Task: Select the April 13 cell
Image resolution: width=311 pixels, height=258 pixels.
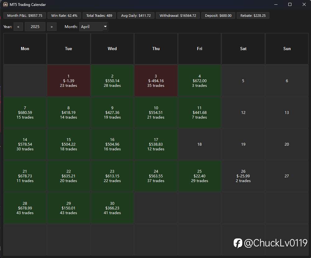Action: [x=287, y=112]
